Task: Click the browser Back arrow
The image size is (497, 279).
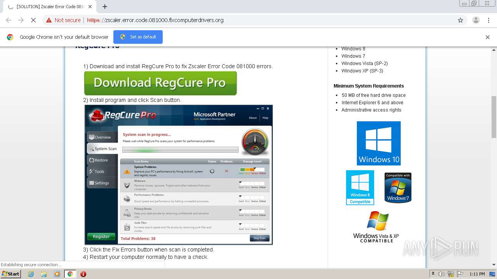Action: pos(9,20)
